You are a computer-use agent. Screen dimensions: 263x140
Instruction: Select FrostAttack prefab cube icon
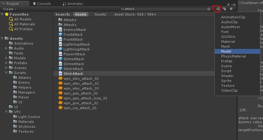[x=60, y=35]
